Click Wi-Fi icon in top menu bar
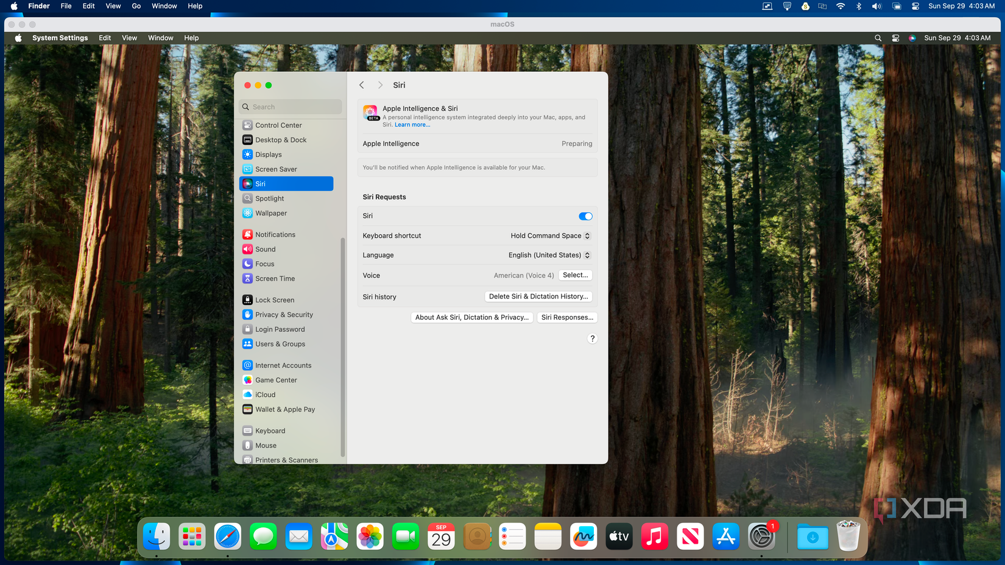The image size is (1005, 565). 841,6
